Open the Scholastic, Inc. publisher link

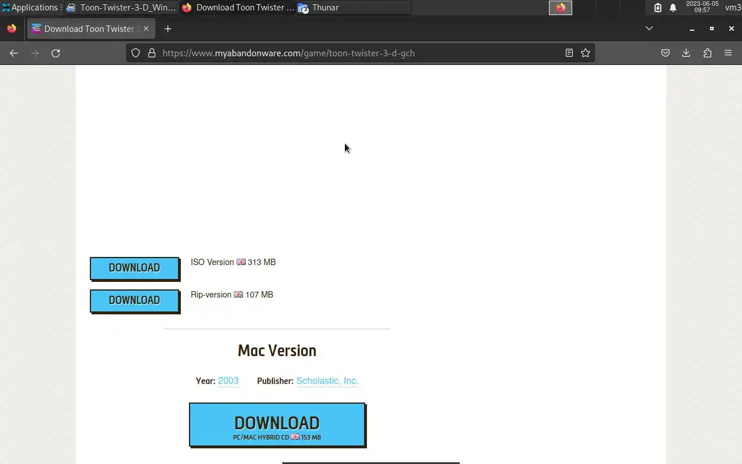[327, 380]
